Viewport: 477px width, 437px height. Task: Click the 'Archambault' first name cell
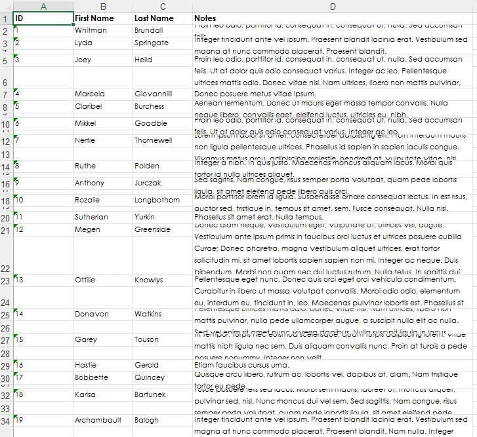[x=103, y=420]
